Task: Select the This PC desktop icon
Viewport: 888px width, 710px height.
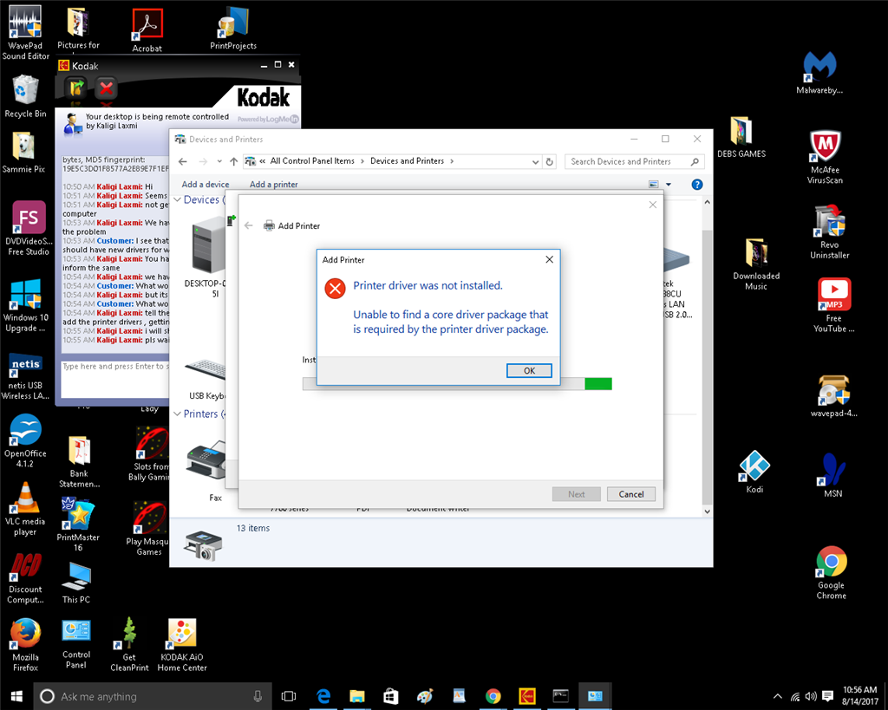Action: click(x=76, y=583)
